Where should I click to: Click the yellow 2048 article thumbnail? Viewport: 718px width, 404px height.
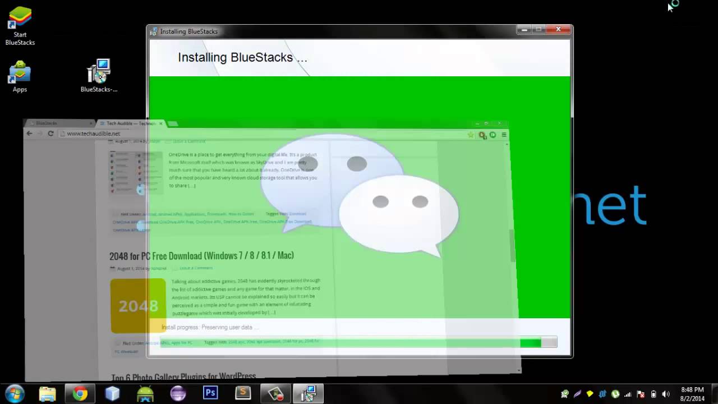[138, 305]
